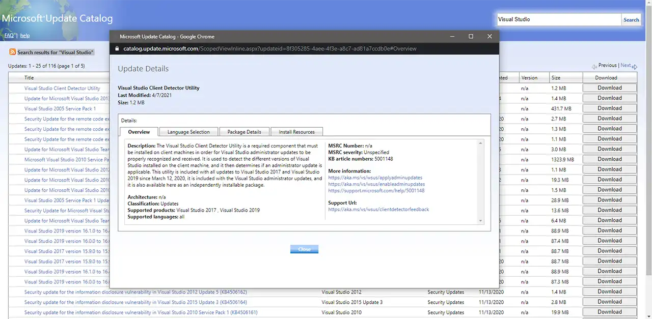This screenshot has height=319, width=652.
Task: Switch to the Overview tab
Action: (139, 132)
